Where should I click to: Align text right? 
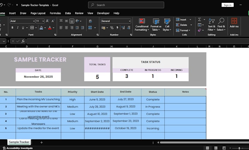coord(72,28)
